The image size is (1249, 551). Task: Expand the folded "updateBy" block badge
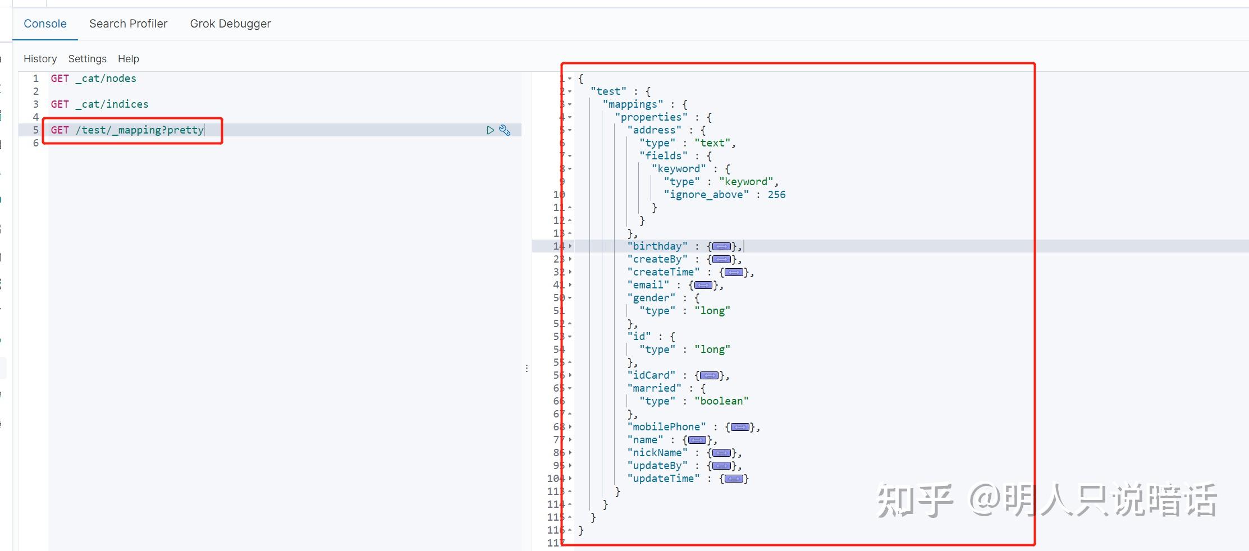click(721, 466)
